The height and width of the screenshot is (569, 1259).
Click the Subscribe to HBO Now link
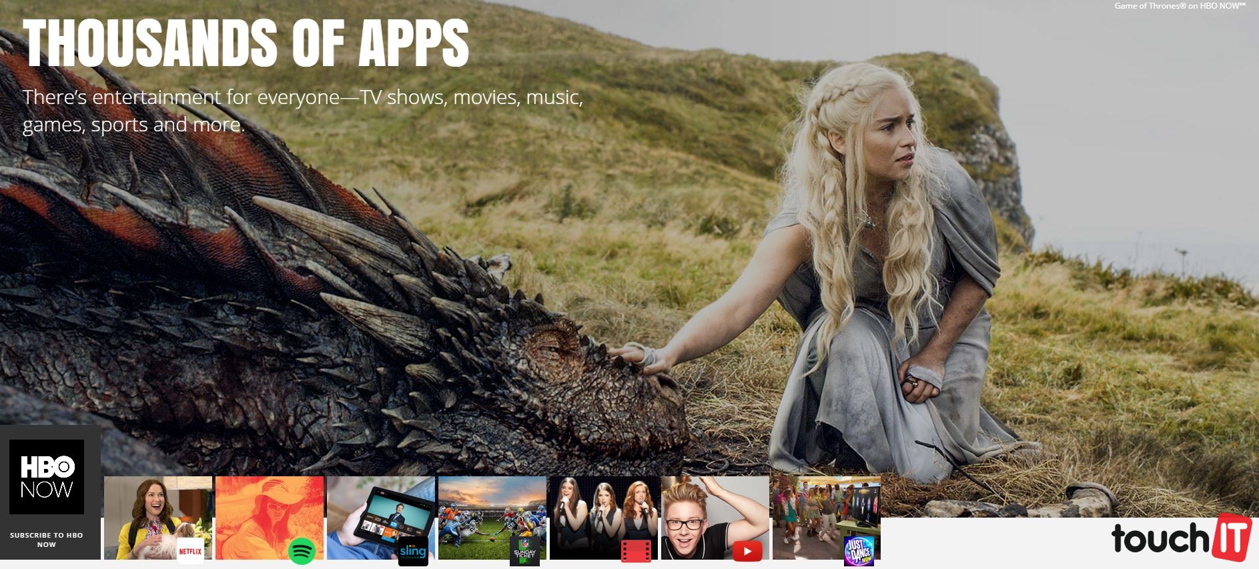pos(47,540)
